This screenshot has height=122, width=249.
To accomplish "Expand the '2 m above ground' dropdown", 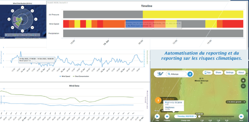I will 236,102.
